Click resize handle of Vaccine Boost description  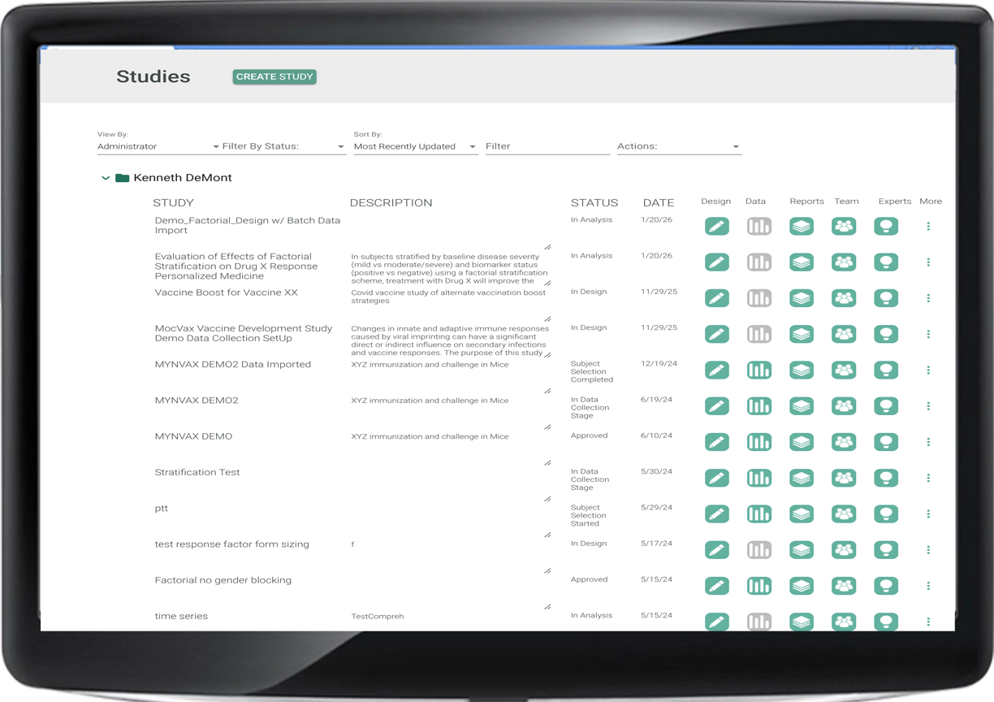tap(547, 319)
